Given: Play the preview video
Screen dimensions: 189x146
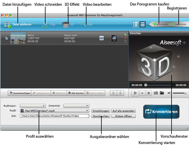Looking at the screenshot, I should [135, 93].
